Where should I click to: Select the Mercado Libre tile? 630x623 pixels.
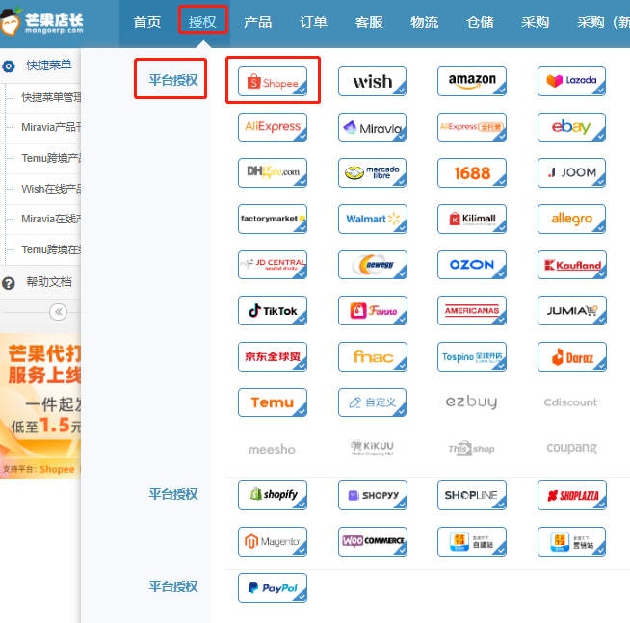(x=372, y=172)
